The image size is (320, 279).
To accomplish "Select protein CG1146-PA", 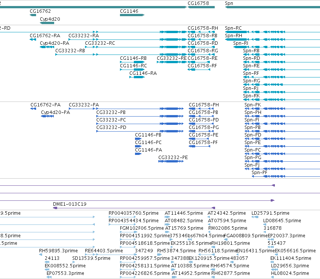I will 149,150.
